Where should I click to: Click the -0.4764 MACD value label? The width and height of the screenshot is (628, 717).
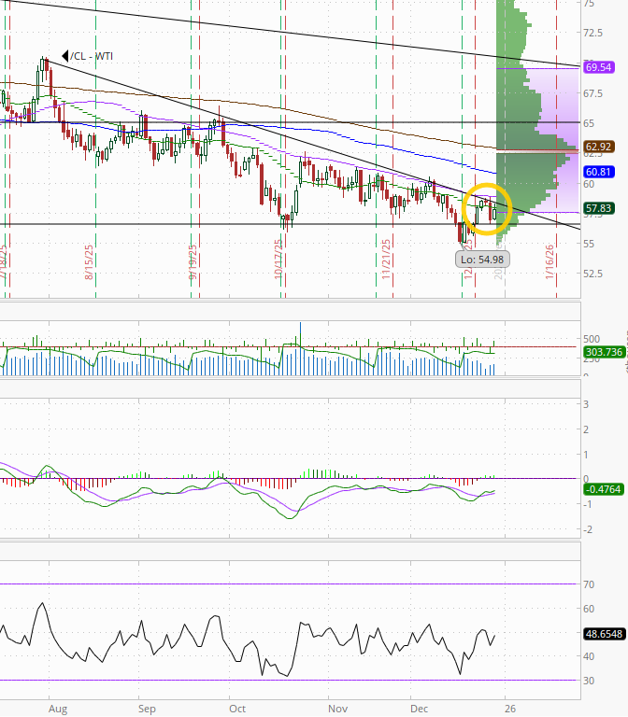[604, 489]
